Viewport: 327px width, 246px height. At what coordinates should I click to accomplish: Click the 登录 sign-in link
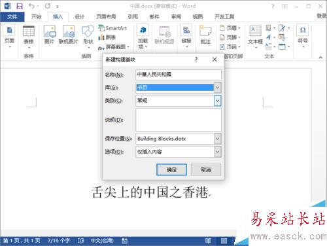click(x=321, y=16)
